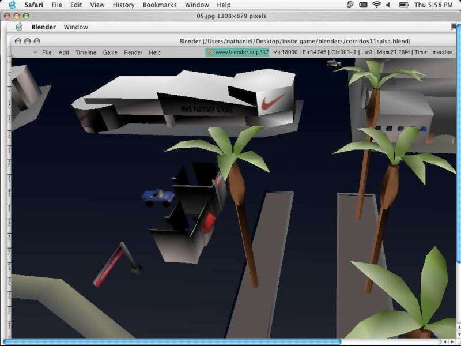The image size is (461, 346).
Task: Open Blender's File menu beside Add
Action: point(47,52)
